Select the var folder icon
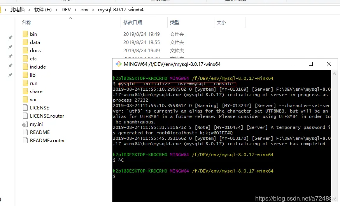The width and height of the screenshot is (340, 206). pyautogui.click(x=25, y=99)
